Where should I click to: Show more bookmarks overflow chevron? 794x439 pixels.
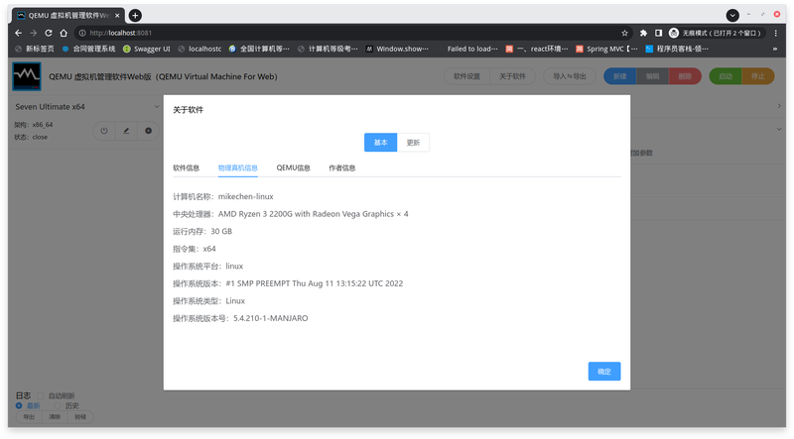(x=775, y=49)
